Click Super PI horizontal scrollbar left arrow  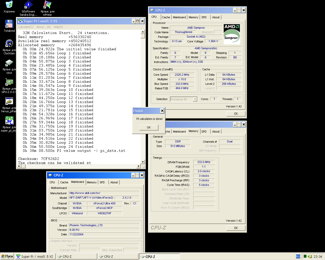pos(19,166)
